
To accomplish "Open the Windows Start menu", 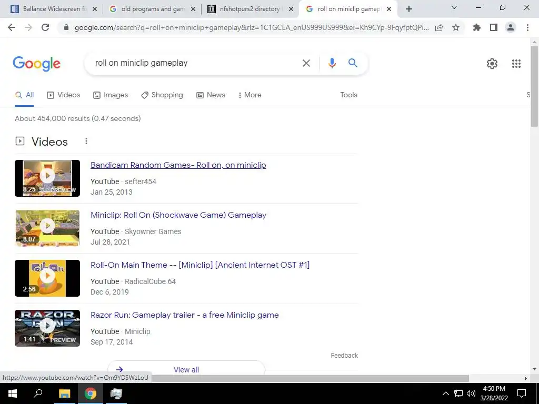I will tap(13, 393).
